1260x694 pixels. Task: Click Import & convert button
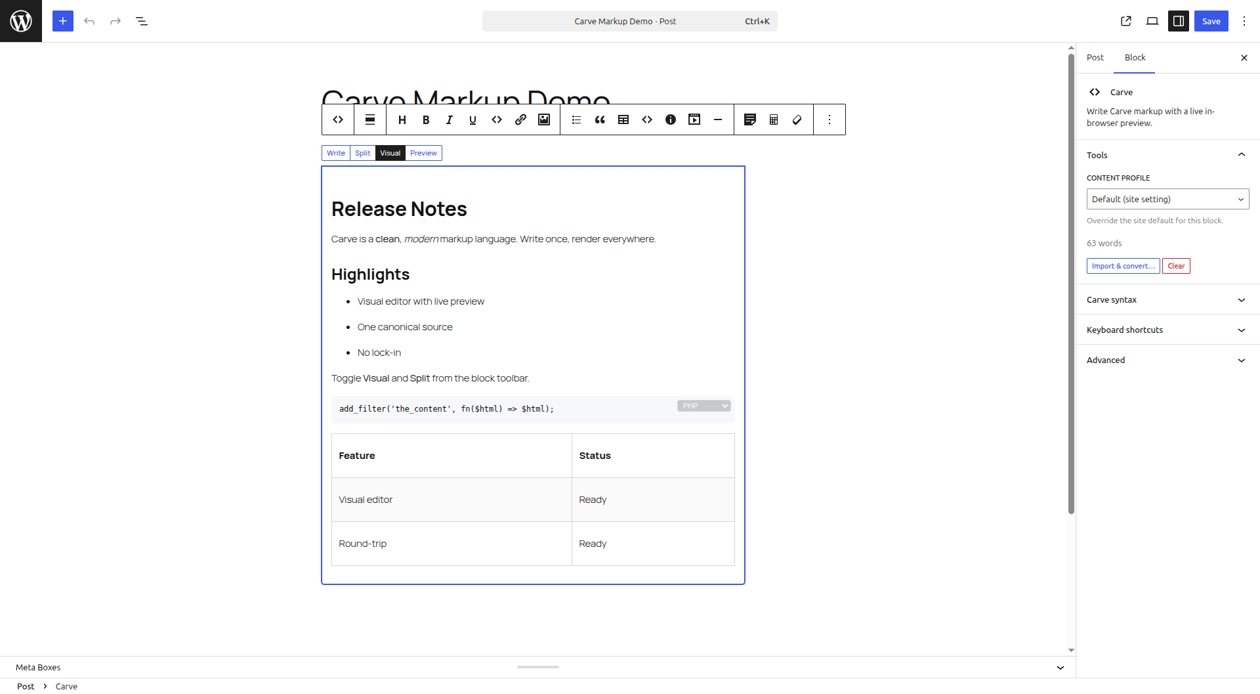click(x=1123, y=266)
